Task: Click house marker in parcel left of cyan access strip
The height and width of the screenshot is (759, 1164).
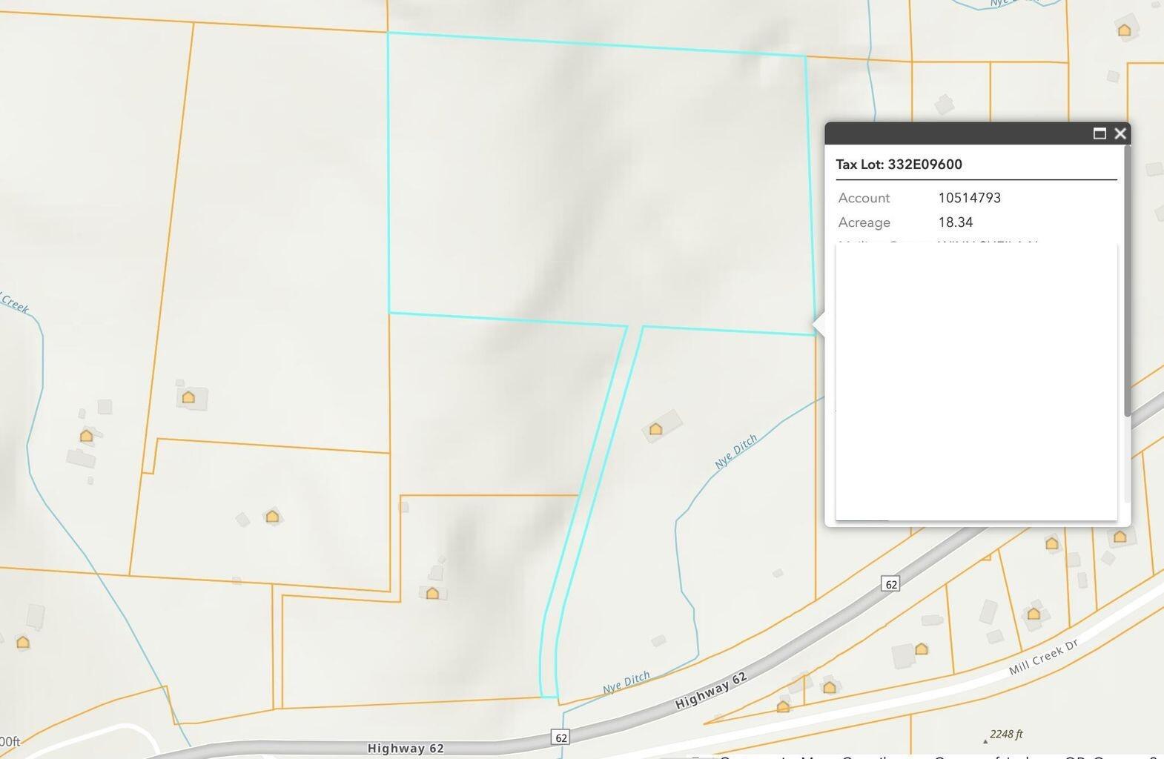Action: point(432,593)
